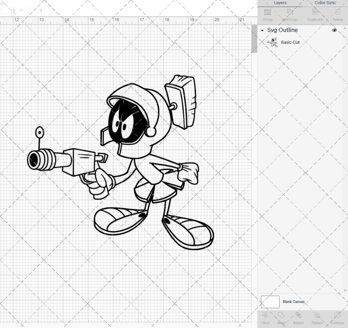Collapse the Svg Outline layer group
The height and width of the screenshot is (328, 348).
point(262,31)
